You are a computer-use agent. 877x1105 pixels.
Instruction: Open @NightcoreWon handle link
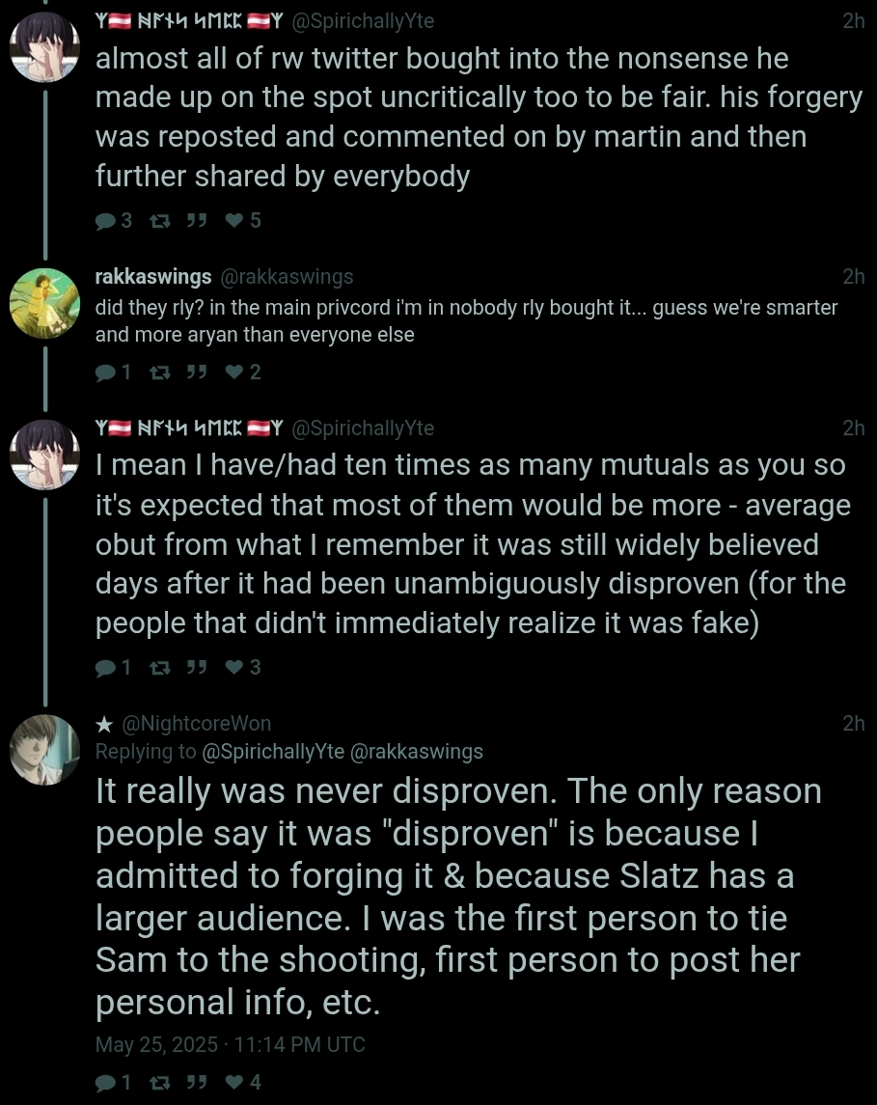[197, 724]
